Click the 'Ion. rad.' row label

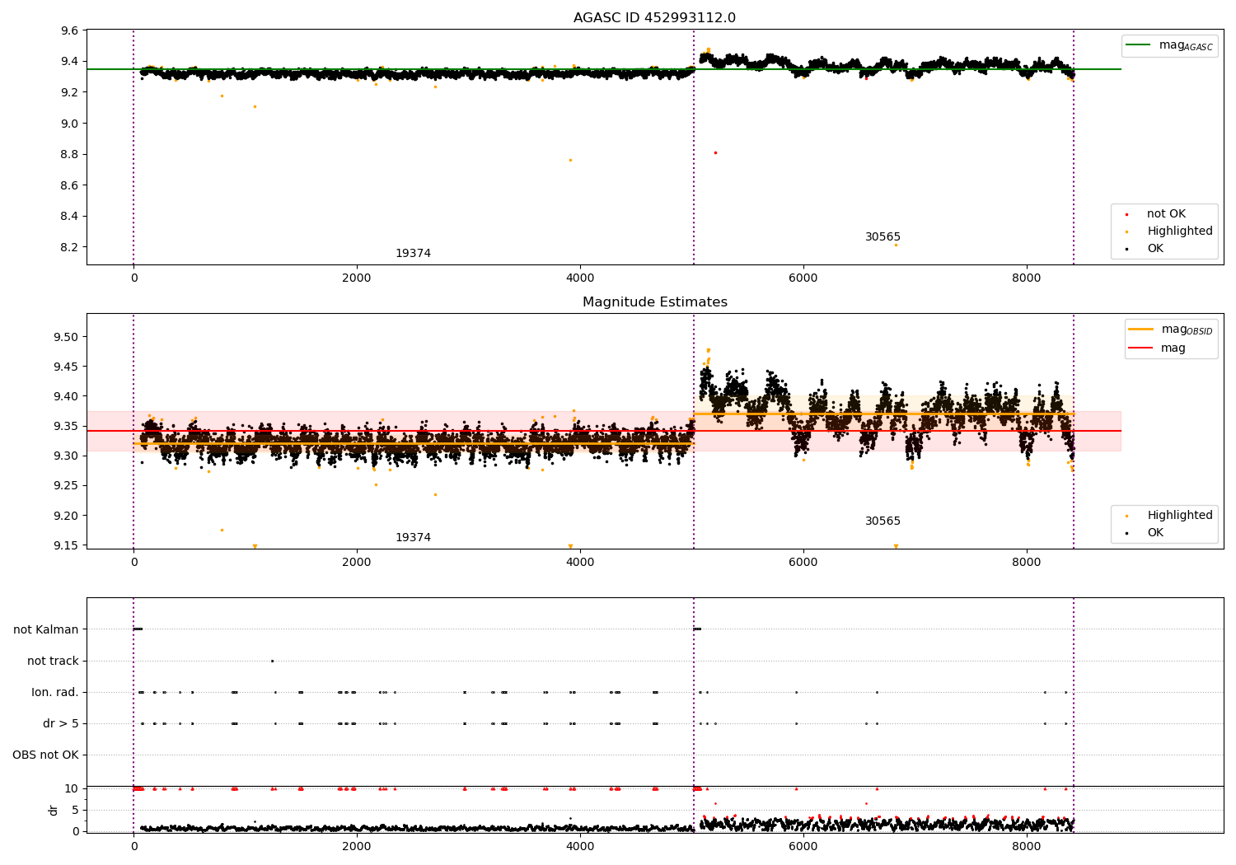55,693
